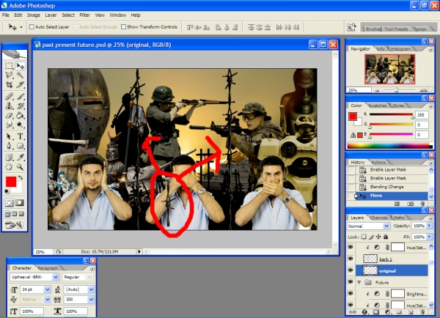The image size is (440, 318).
Task: Pick a color from the color ramp
Action: (389, 146)
